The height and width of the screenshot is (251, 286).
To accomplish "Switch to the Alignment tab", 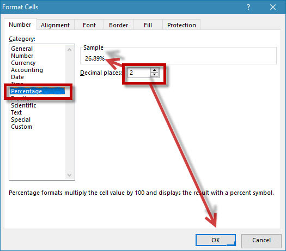I will (x=55, y=25).
